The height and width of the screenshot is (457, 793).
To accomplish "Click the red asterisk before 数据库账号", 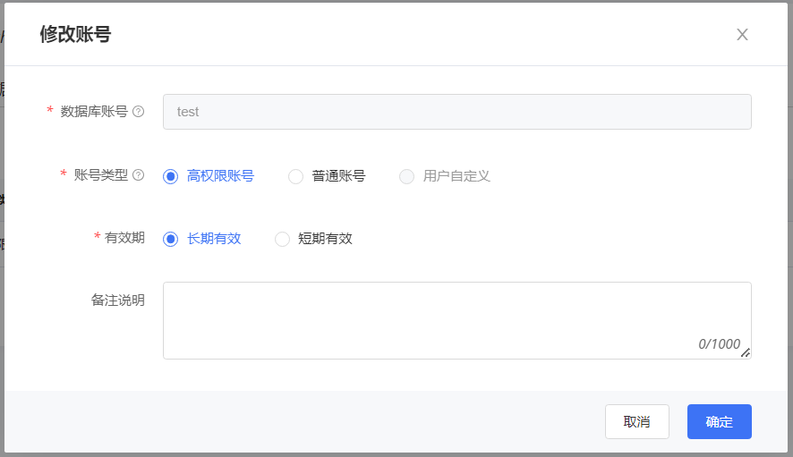I will click(x=50, y=112).
